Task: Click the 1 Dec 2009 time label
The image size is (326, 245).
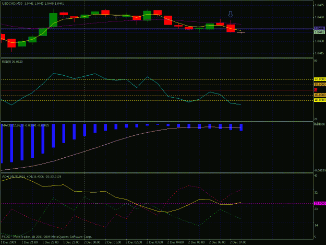Action: pyautogui.click(x=8, y=242)
